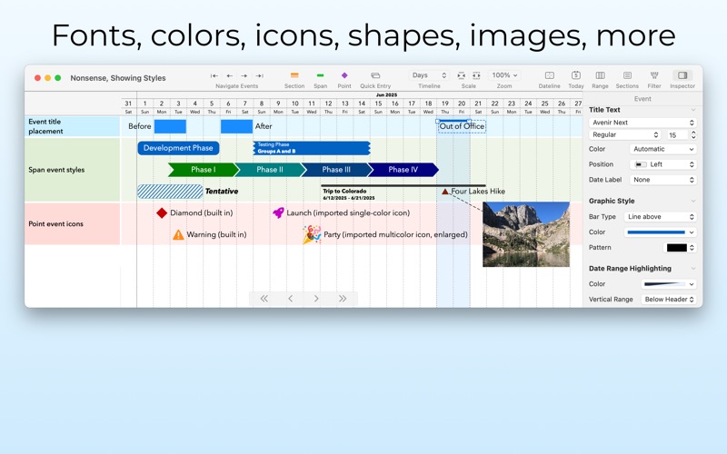
Task: Select the blue span labeled Before
Action: pyautogui.click(x=170, y=126)
